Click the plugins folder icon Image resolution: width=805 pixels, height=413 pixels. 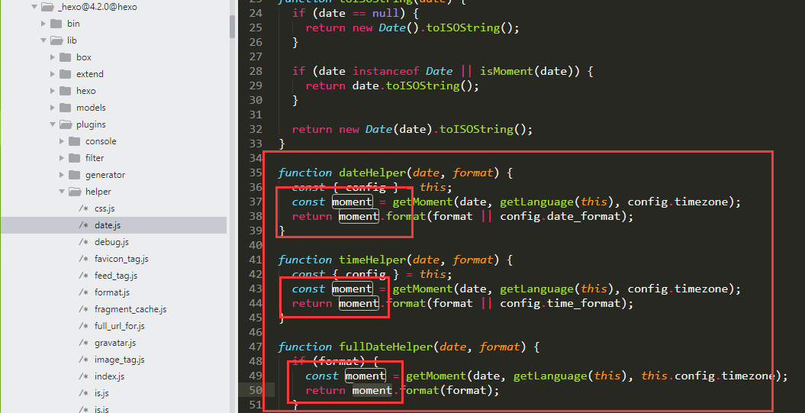tap(66, 124)
